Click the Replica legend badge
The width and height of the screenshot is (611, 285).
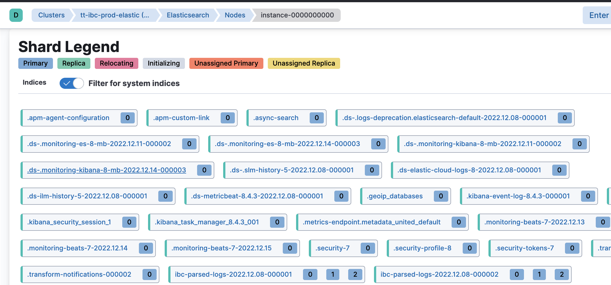click(x=74, y=63)
